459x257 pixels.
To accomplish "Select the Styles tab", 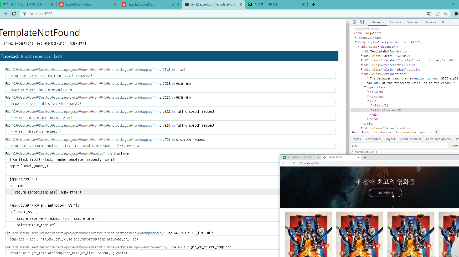I will tap(357, 139).
